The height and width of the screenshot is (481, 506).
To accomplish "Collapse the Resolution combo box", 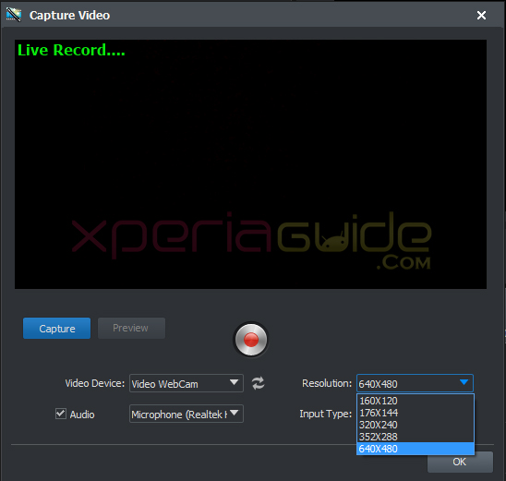I will pos(415,383).
